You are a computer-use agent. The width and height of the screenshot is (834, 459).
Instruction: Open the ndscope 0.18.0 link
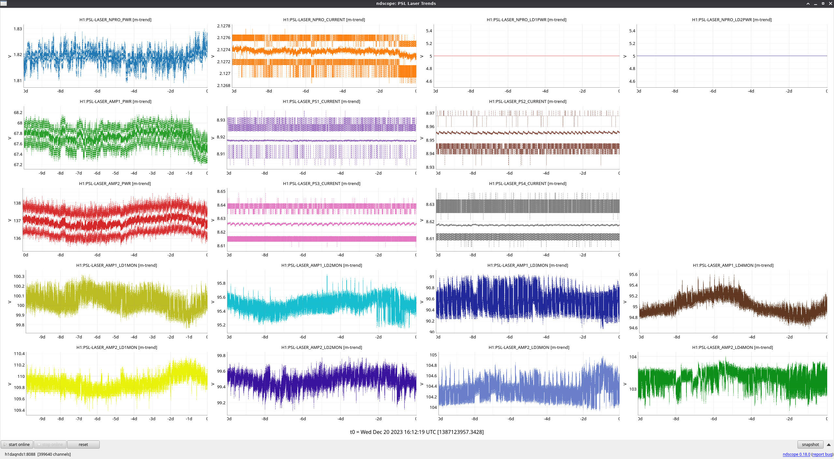796,454
